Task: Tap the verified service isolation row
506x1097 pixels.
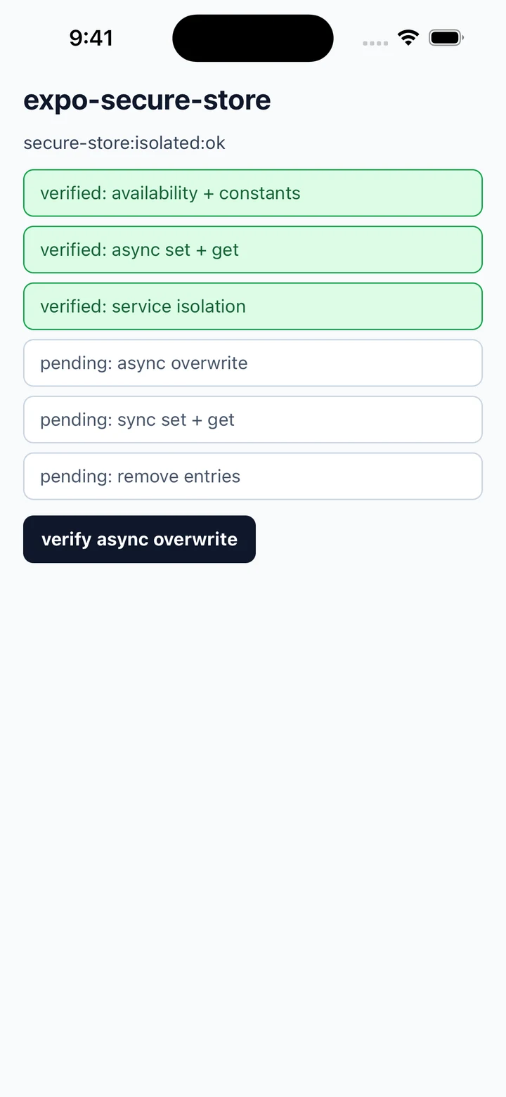Action: click(x=253, y=306)
